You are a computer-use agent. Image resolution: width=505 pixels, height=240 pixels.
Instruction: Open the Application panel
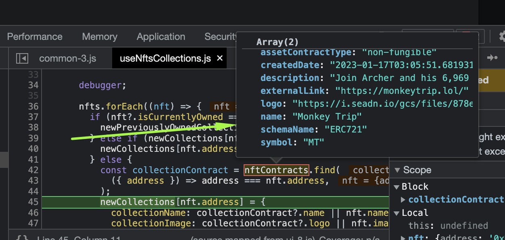click(x=161, y=36)
